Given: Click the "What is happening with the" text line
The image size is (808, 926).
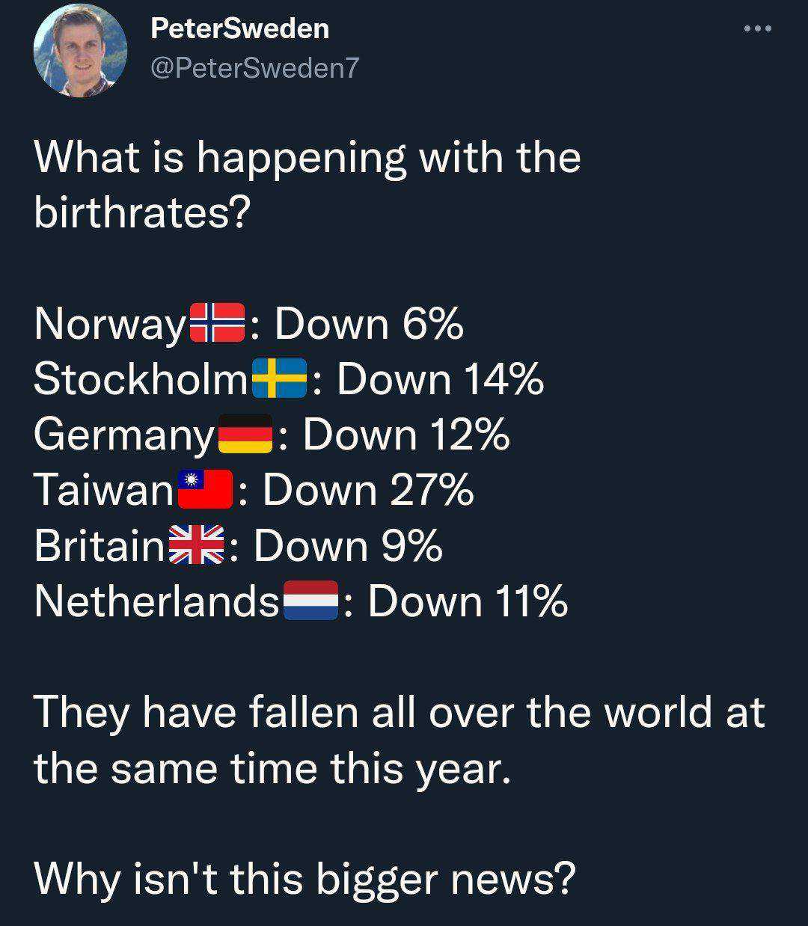Looking at the screenshot, I should click(x=307, y=158).
